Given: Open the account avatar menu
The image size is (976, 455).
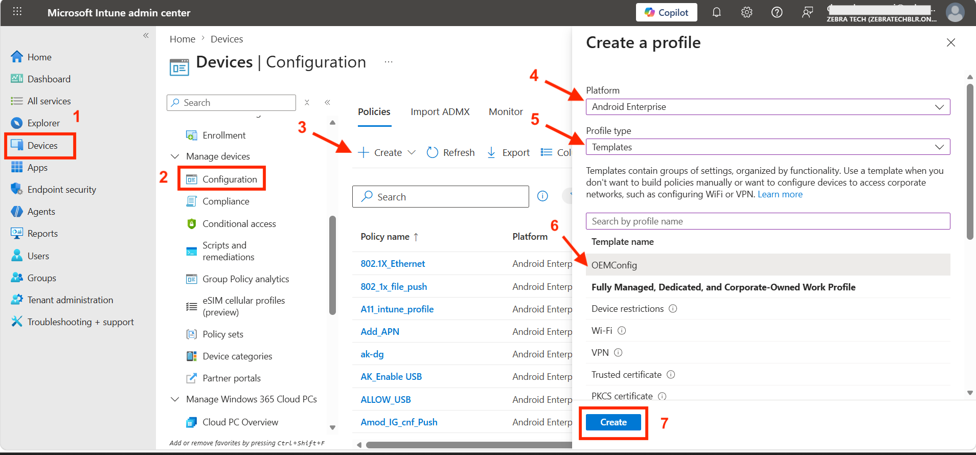Looking at the screenshot, I should 955,12.
